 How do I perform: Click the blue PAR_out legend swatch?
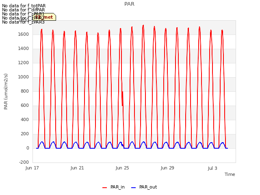point(134,188)
